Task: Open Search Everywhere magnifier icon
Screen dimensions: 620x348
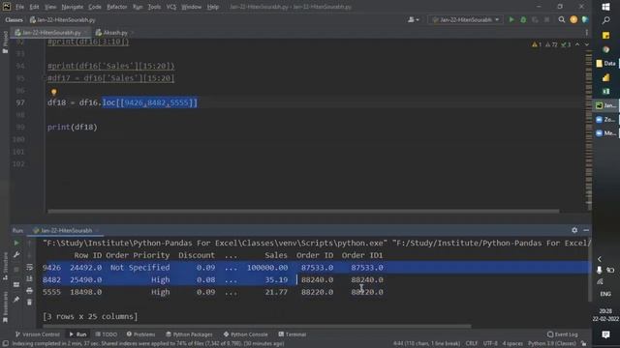Action: [562, 19]
